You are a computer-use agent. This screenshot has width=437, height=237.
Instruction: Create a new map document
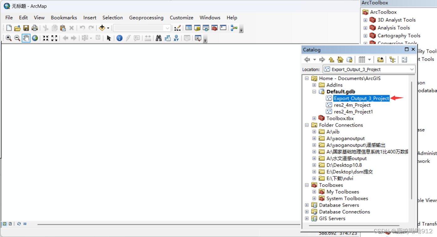pos(9,28)
